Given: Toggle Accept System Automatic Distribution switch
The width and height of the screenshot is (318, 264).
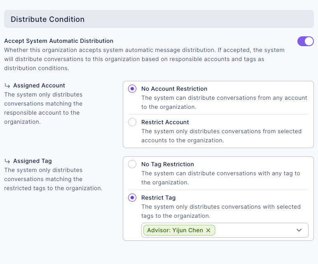Looking at the screenshot, I should click(x=305, y=41).
